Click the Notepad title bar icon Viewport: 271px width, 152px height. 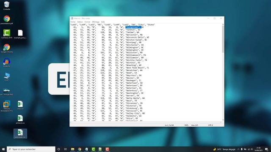tap(72, 18)
